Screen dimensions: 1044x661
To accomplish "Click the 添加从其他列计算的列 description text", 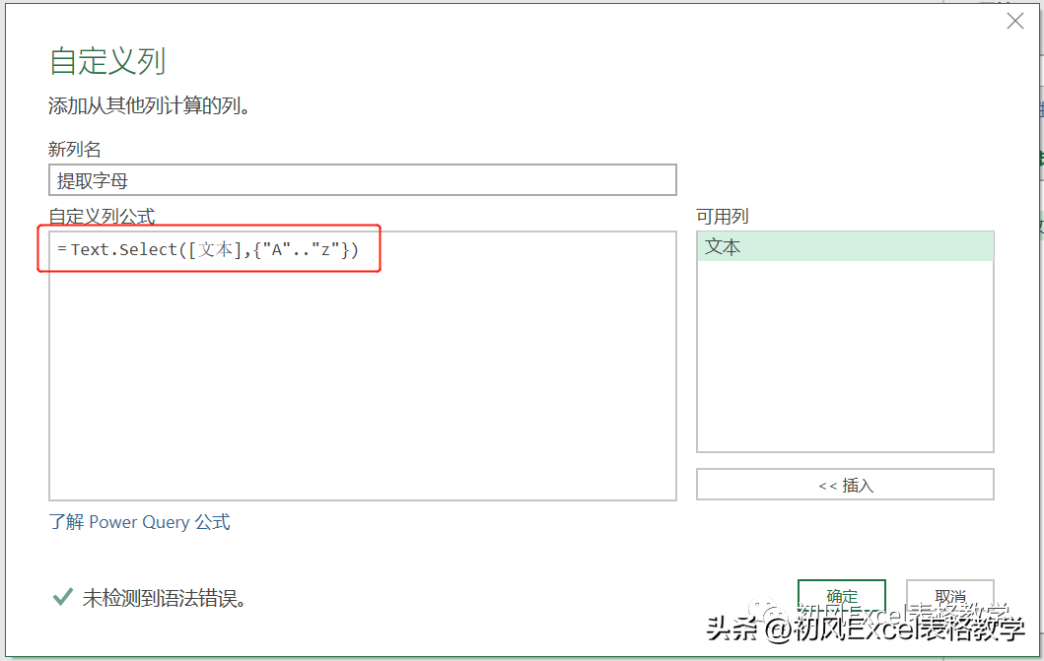I will (x=149, y=105).
